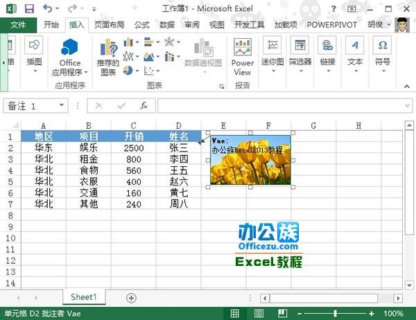The height and width of the screenshot is (320, 416).
Task: Switch to the 公式 Formulas tab
Action: click(142, 25)
